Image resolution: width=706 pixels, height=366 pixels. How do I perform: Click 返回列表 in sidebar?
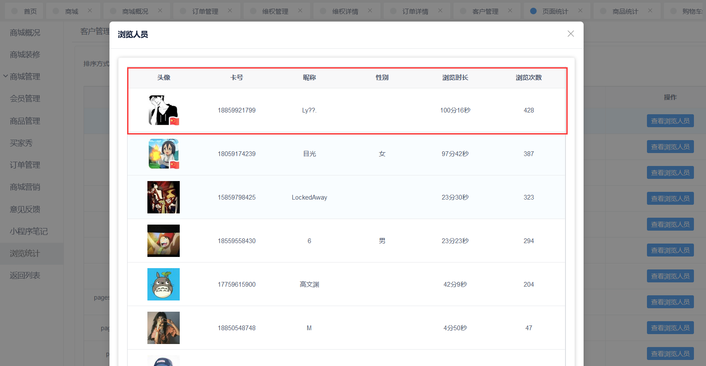(25, 275)
